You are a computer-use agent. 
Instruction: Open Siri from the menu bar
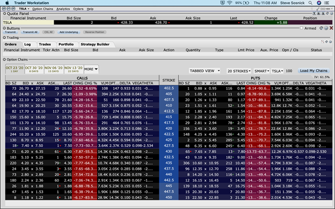point(319,3)
